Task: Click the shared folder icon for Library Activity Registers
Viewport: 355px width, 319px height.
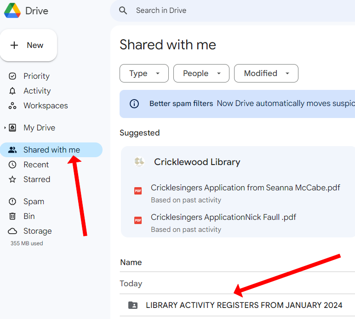Action: coord(133,305)
